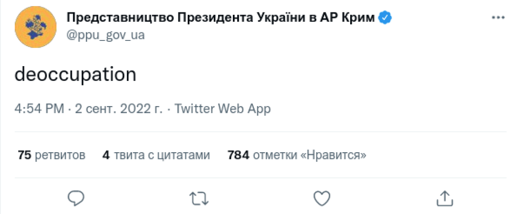The height and width of the screenshot is (214, 517).
Task: Click the blue verified badge
Action: click(385, 18)
